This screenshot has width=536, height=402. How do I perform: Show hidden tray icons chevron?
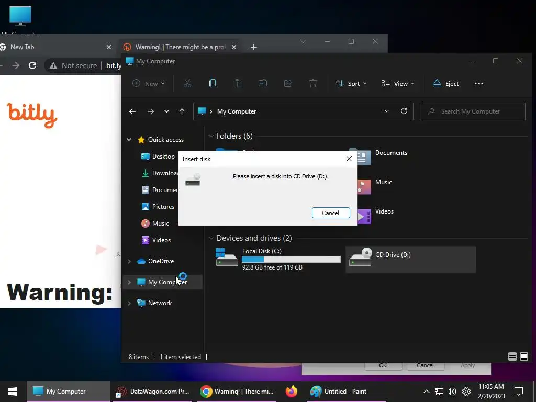(426, 392)
